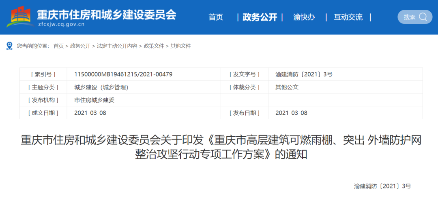Open 首页 in the top navigation bar
The height and width of the screenshot is (205, 438).
pos(216,17)
